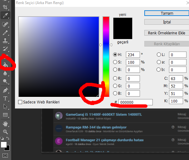Swap foreground and background colors
The height and width of the screenshot is (160, 189).
8,138
